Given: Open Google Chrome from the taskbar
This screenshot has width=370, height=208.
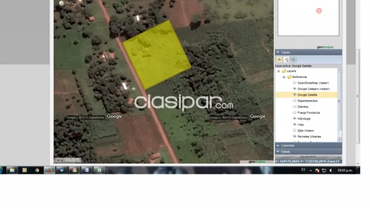Looking at the screenshot, I should pos(37,170).
